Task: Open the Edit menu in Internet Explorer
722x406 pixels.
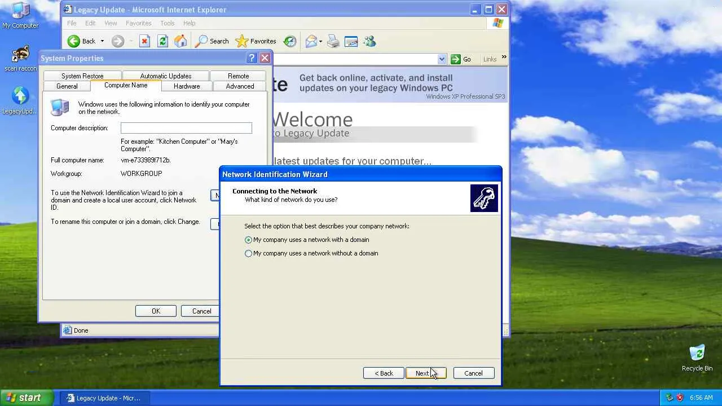Action: pyautogui.click(x=90, y=23)
